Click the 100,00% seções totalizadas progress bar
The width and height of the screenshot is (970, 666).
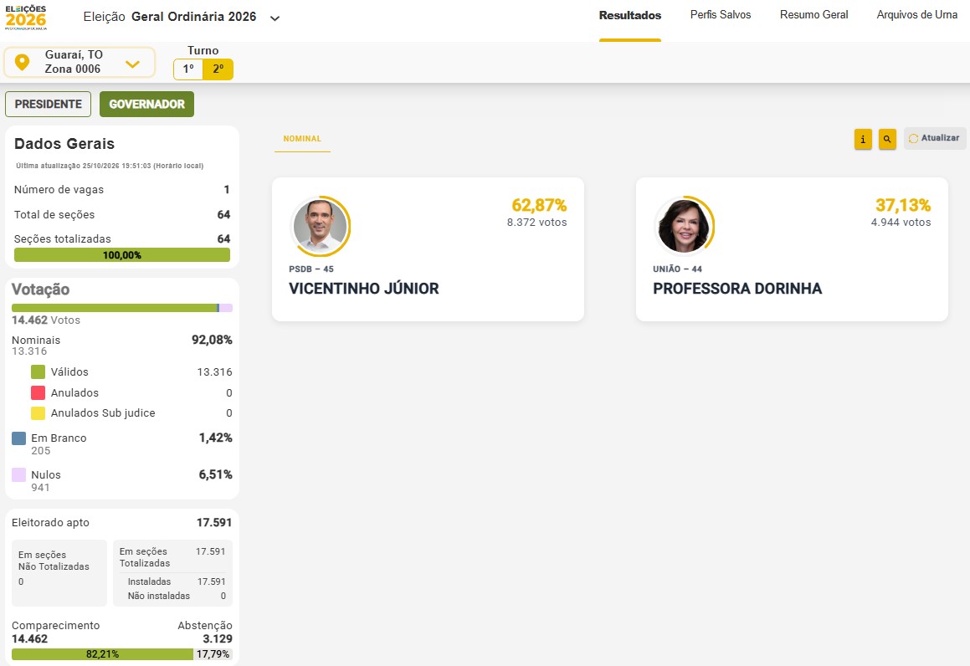tap(122, 255)
